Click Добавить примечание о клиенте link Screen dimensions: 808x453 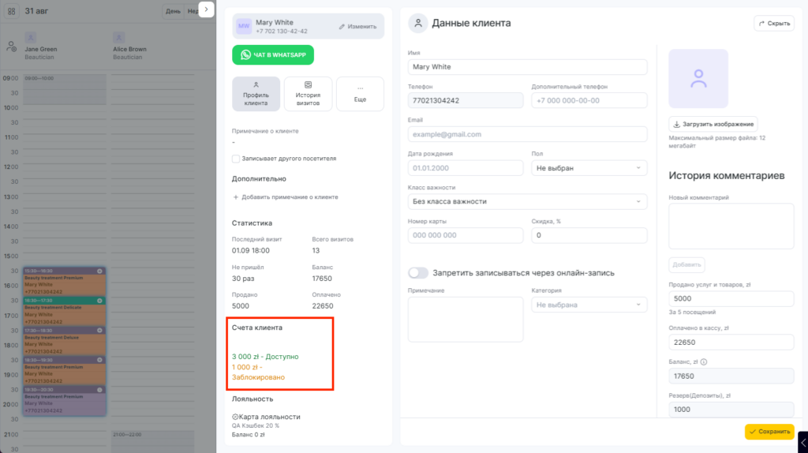click(x=286, y=197)
